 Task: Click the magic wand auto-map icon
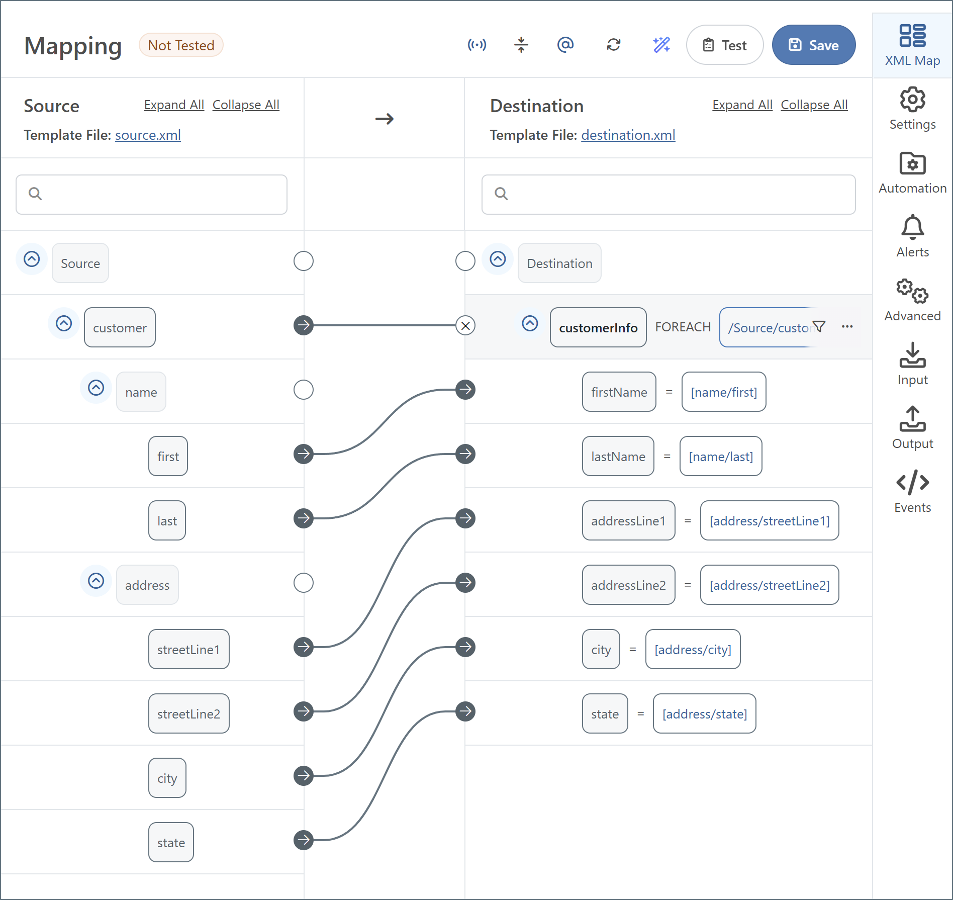coord(661,45)
